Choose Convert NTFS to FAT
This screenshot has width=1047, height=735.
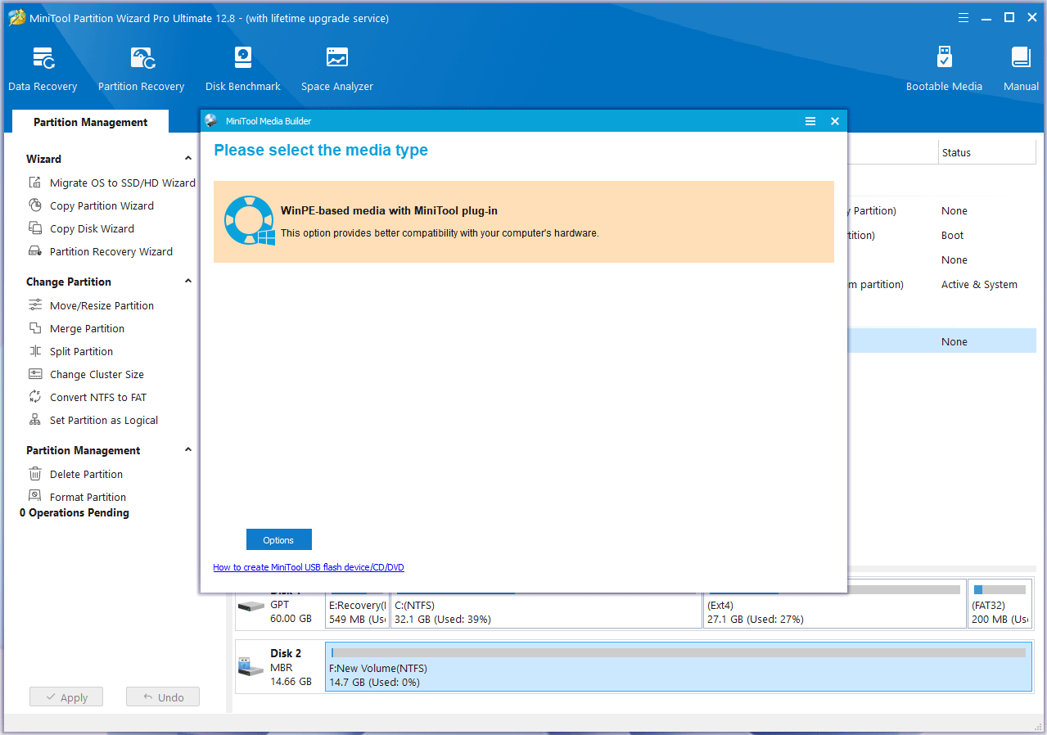(x=88, y=397)
